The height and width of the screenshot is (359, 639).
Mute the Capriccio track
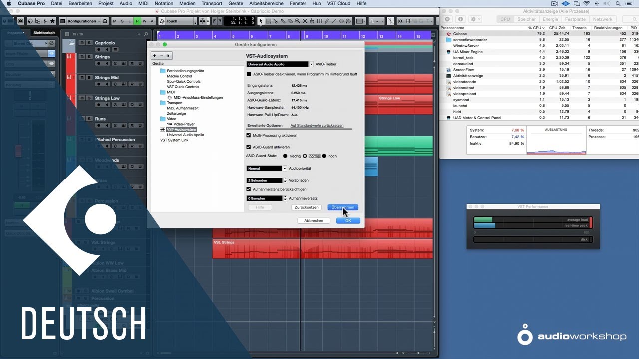tap(82, 43)
